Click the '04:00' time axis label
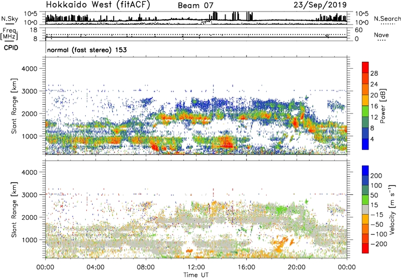Image resolution: width=401 pixels, height=278 pixels. (96, 267)
